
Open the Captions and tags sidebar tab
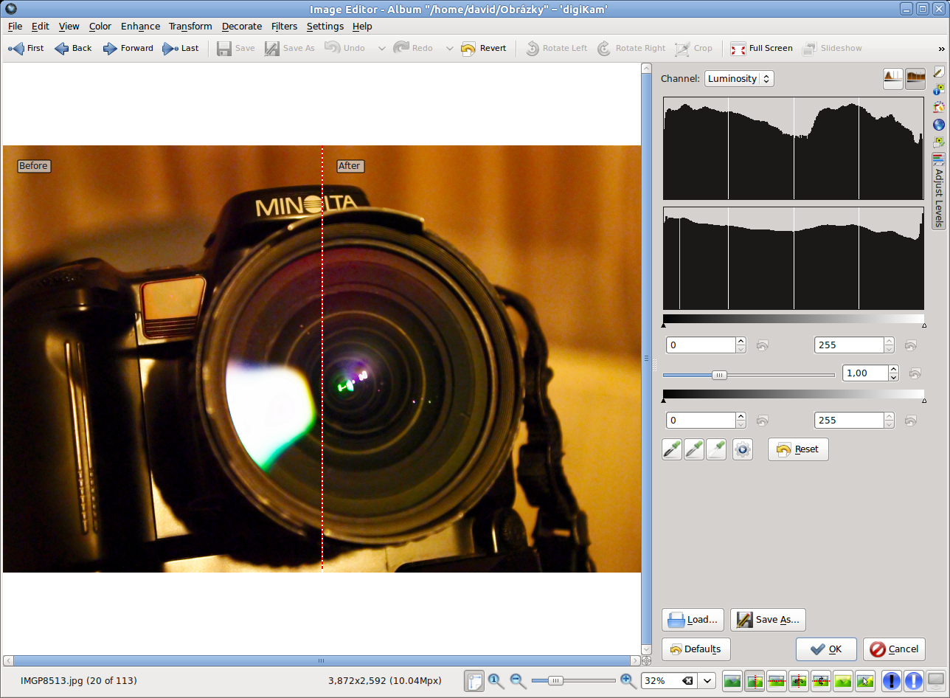point(939,142)
